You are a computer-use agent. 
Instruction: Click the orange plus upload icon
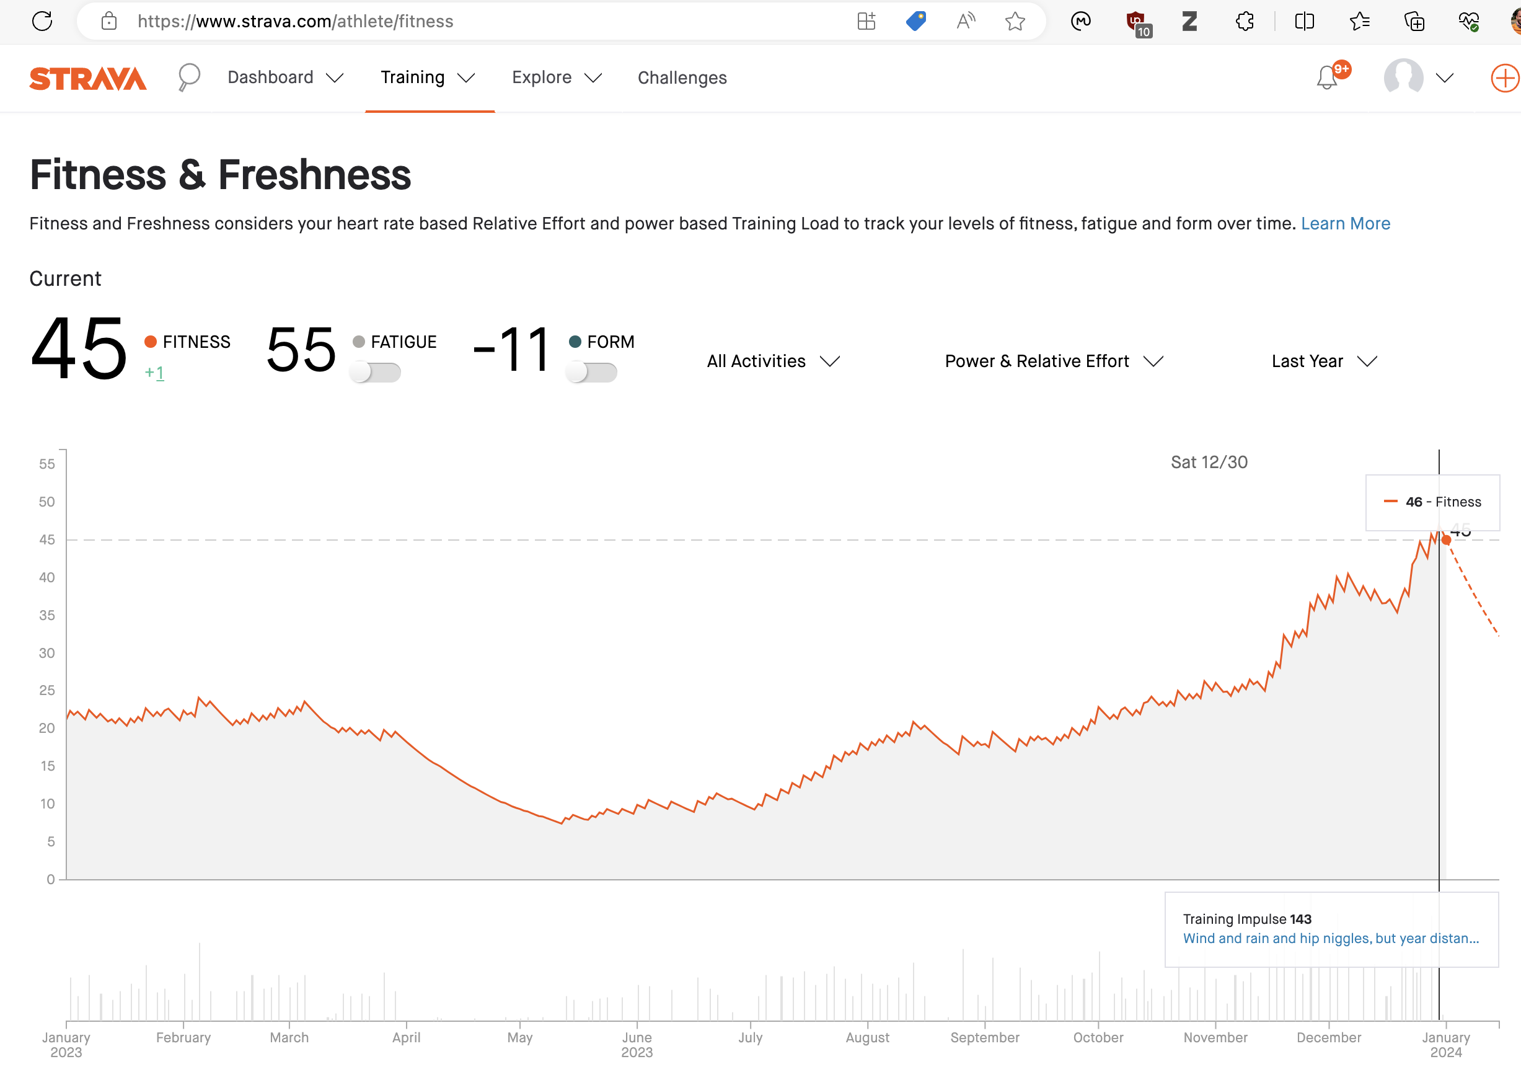coord(1504,79)
